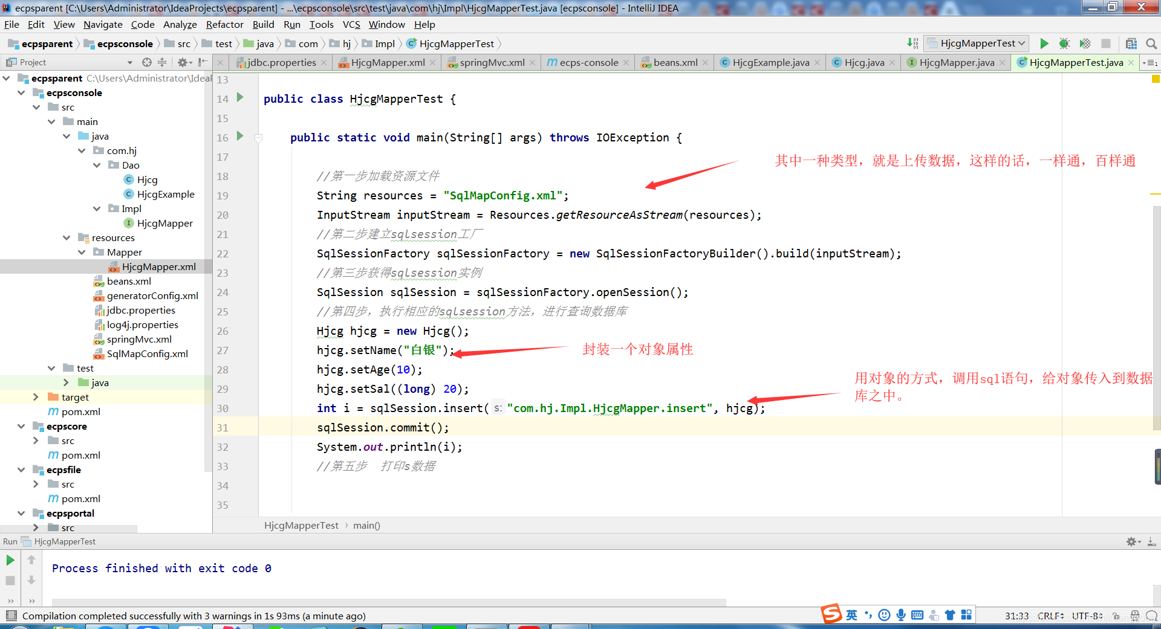The height and width of the screenshot is (629, 1161).
Task: Switch to Hjcg.java editor tab
Action: click(864, 62)
